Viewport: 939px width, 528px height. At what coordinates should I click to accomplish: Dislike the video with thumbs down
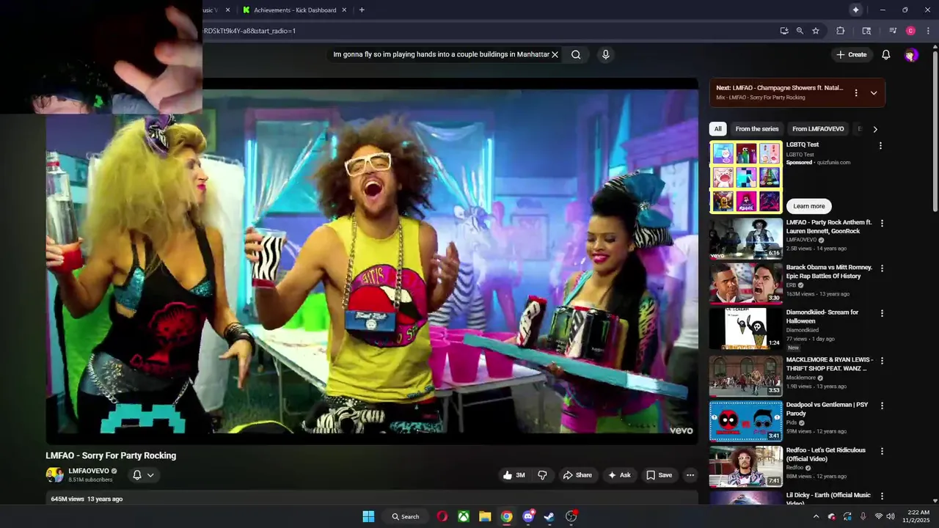tap(542, 475)
